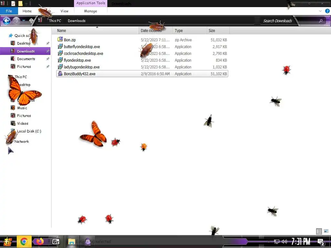Image resolution: width=331 pixels, height=248 pixels.
Task: Click the Bon.zip archive icon
Action: pyautogui.click(x=60, y=39)
